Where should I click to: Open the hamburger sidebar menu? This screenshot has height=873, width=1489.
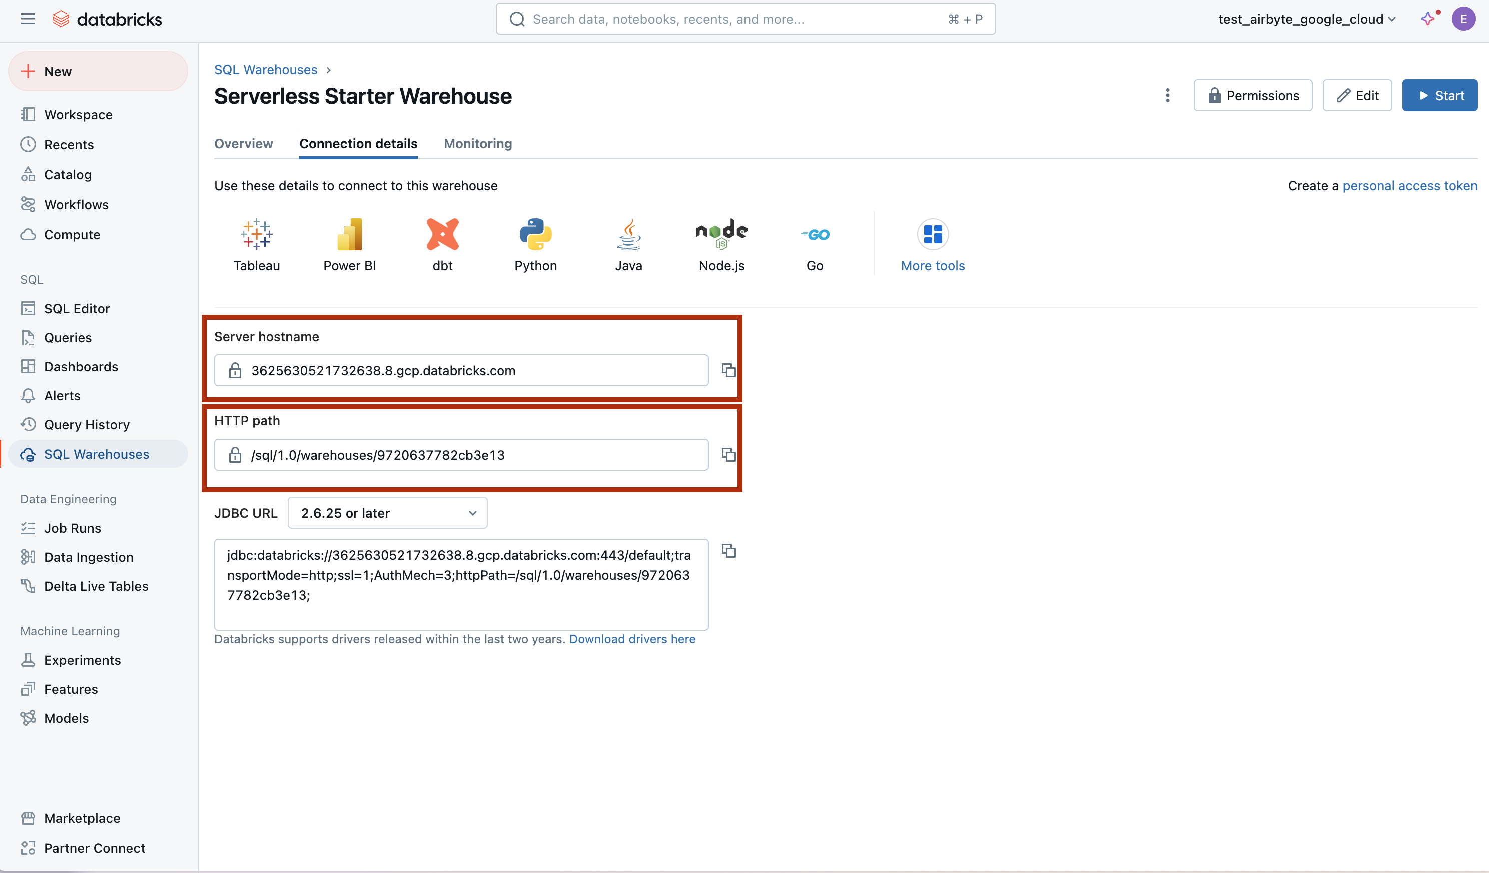(28, 19)
